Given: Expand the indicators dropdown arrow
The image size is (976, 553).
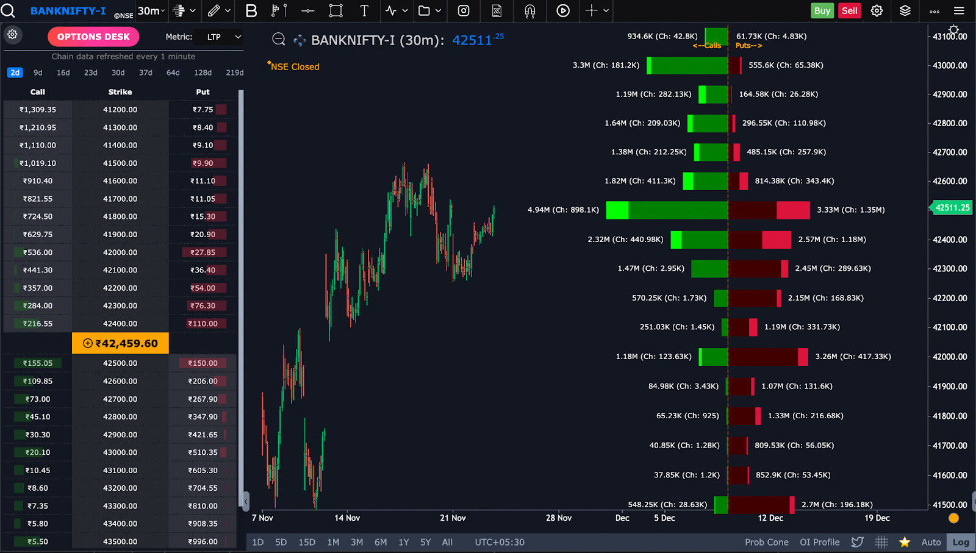Looking at the screenshot, I should pyautogui.click(x=405, y=10).
